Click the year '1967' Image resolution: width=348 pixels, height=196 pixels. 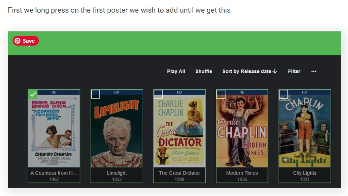54,179
